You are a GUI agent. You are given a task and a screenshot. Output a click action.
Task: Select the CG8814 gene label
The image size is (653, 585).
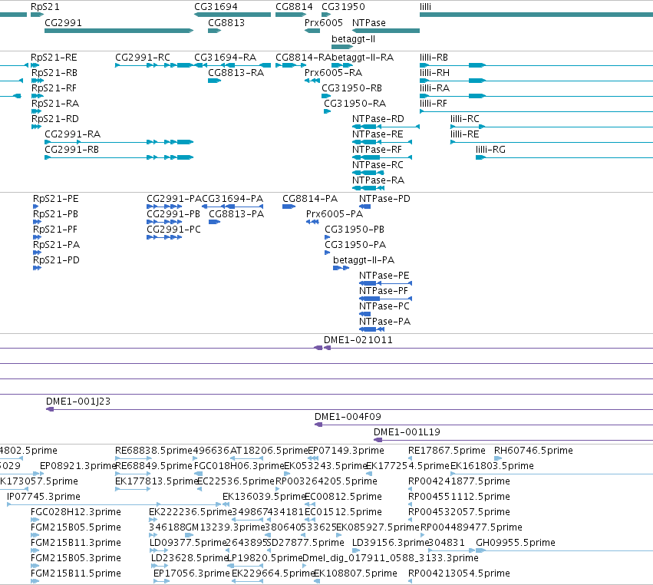click(x=294, y=7)
